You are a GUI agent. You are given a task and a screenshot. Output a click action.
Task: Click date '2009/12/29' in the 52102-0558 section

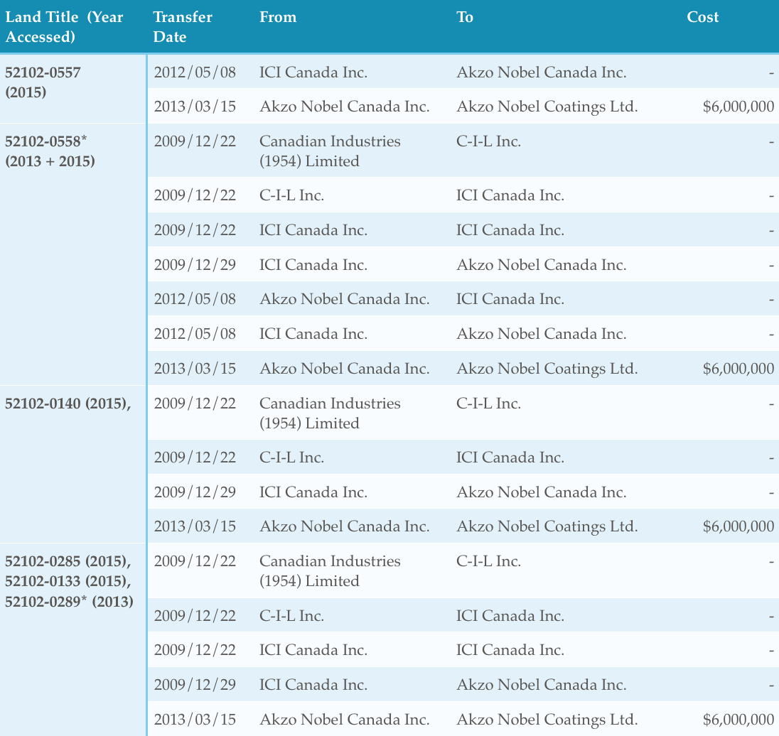[195, 265]
